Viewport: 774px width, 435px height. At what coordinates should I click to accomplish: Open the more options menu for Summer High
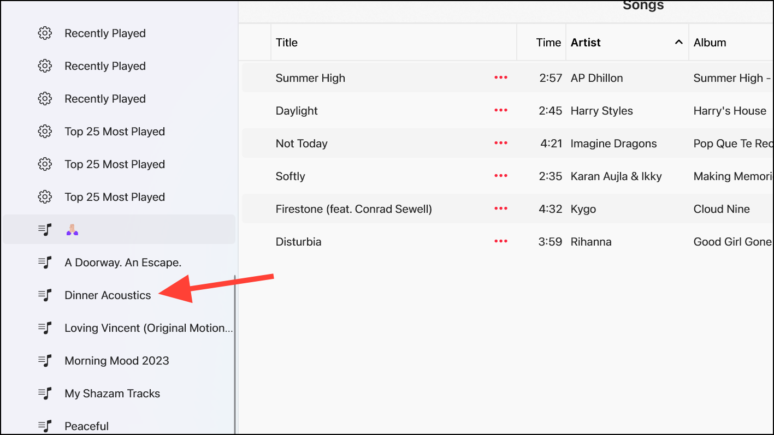(x=500, y=77)
